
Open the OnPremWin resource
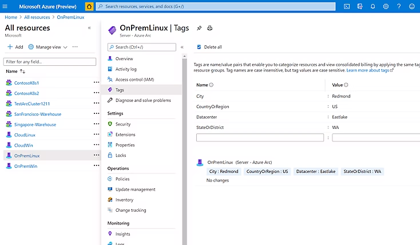[26, 166]
